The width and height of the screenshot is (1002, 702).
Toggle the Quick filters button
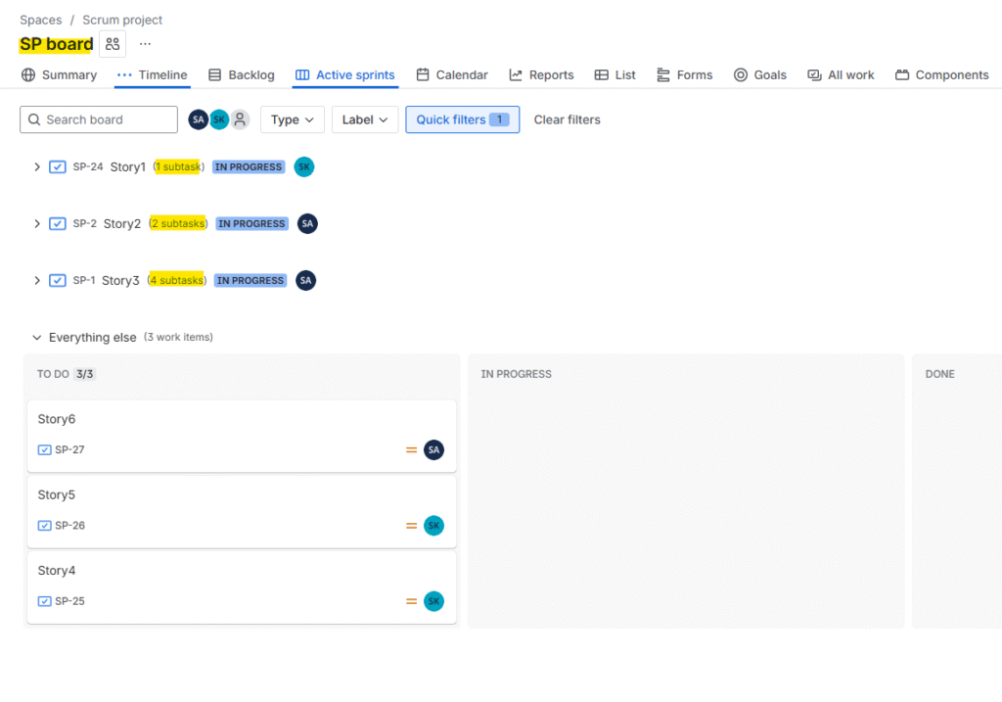point(462,119)
